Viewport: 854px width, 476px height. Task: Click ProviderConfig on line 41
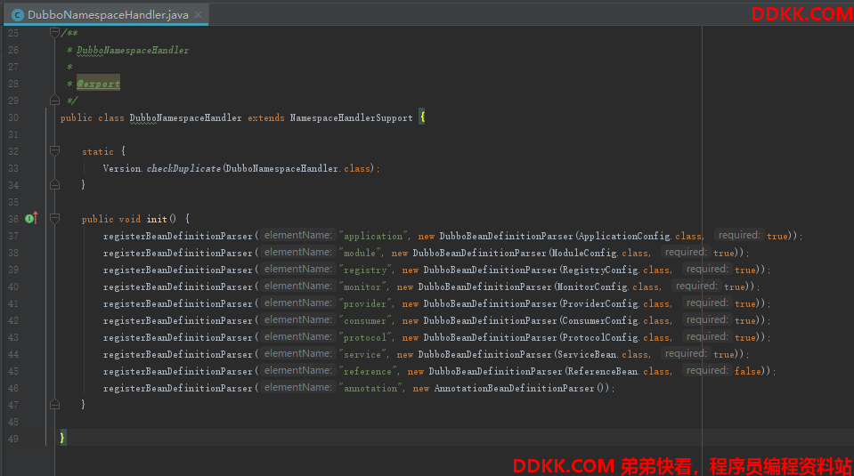click(x=601, y=303)
